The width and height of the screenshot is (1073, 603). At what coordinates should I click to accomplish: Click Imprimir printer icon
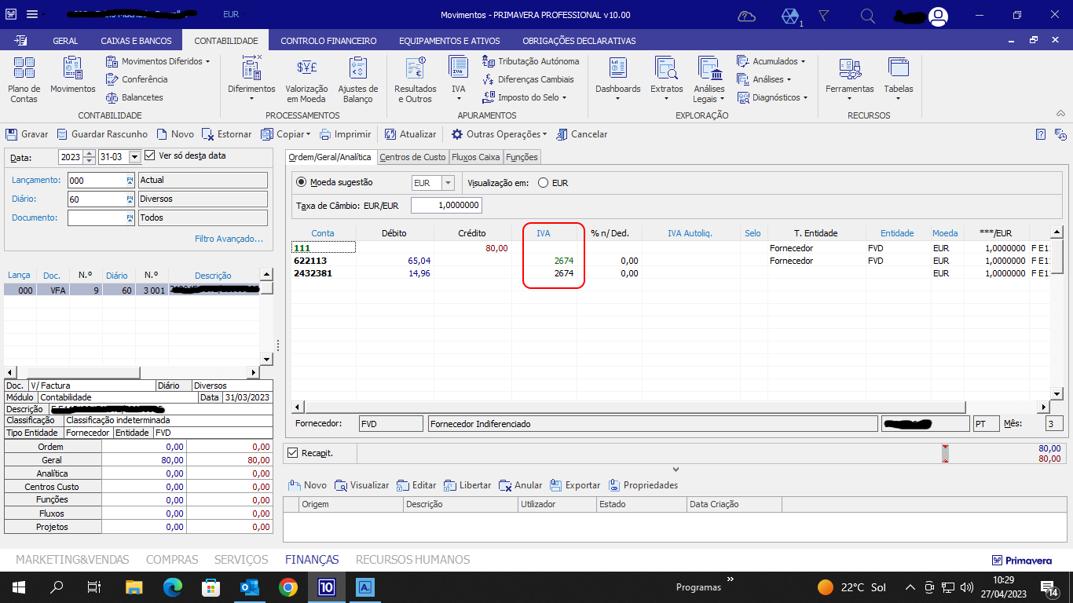(x=325, y=134)
